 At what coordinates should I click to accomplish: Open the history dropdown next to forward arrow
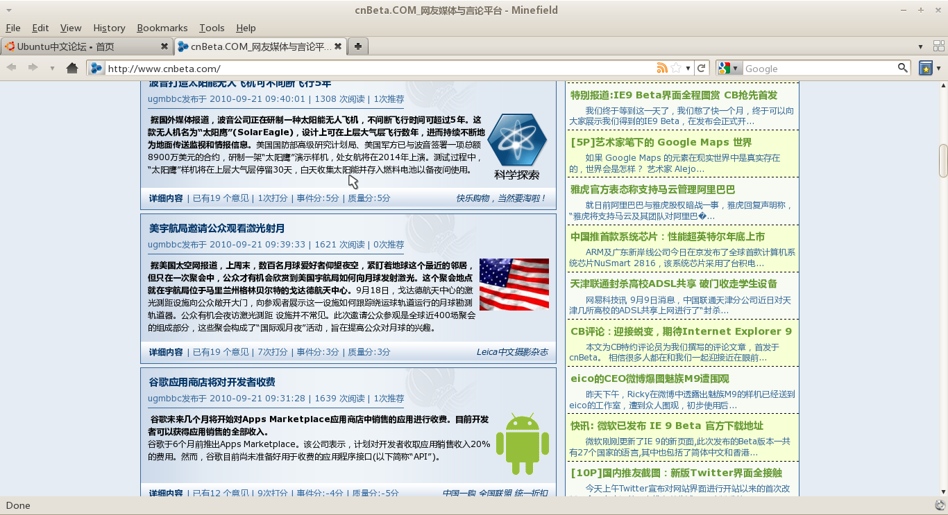pyautogui.click(x=52, y=69)
